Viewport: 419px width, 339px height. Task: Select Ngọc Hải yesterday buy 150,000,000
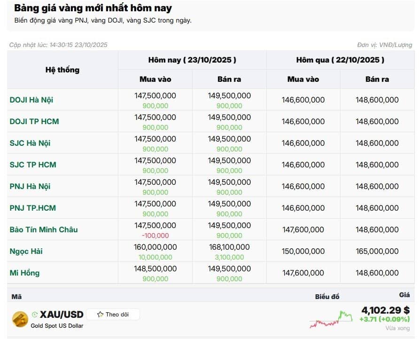303,251
